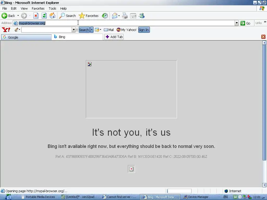The height and width of the screenshot is (200, 267).
Task: Open My Yahoo! from the toolbar
Action: click(126, 30)
